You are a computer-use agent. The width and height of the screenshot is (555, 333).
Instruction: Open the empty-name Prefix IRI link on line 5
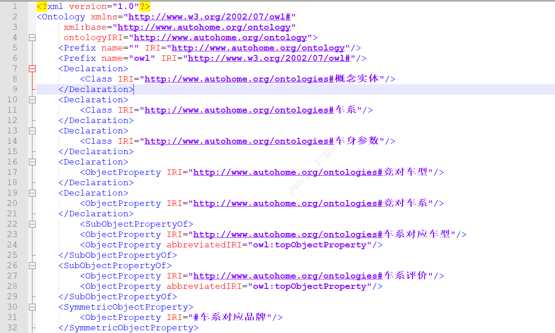[258, 48]
